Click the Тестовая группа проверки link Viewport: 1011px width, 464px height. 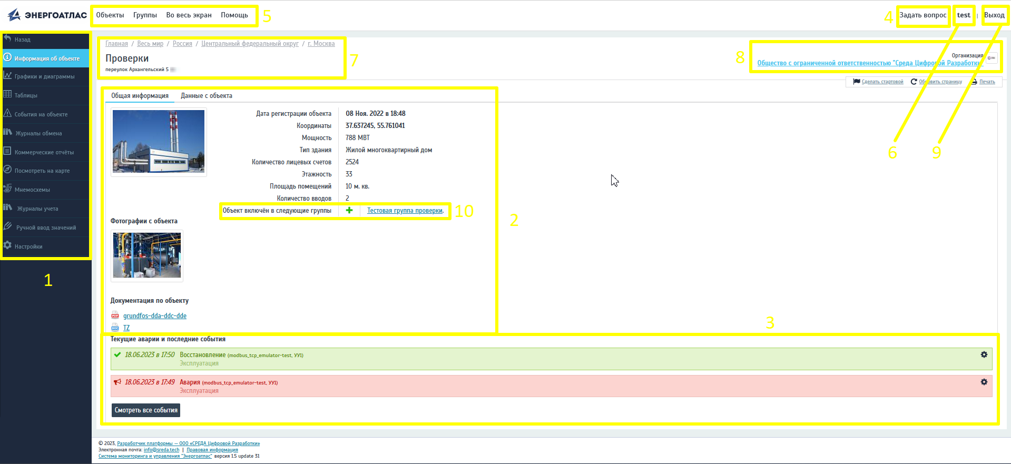[x=405, y=211]
